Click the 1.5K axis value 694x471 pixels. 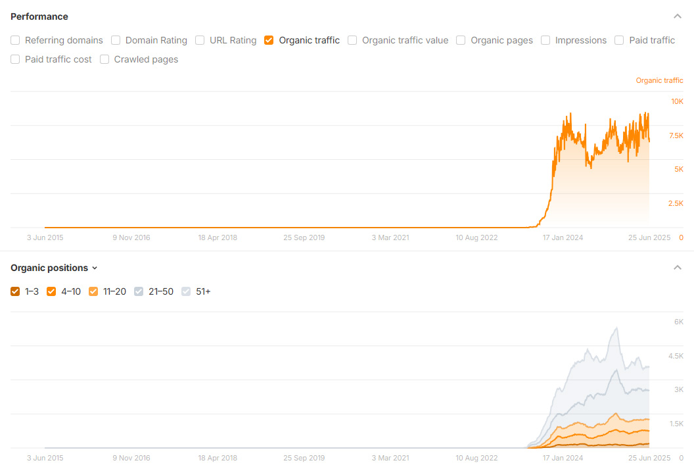pos(676,424)
